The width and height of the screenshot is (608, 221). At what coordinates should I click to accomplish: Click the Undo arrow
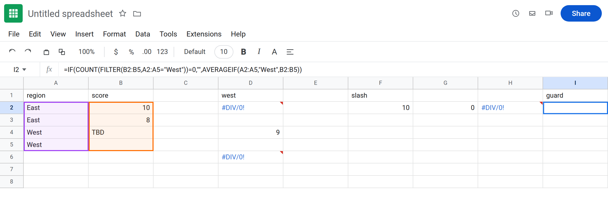click(12, 52)
